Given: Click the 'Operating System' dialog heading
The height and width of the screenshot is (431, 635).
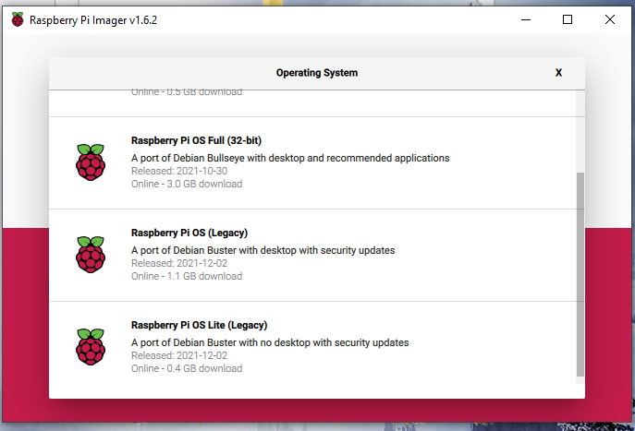Looking at the screenshot, I should pos(317,73).
